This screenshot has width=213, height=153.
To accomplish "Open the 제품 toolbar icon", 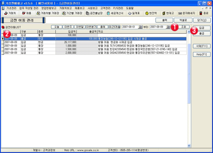I will coord(27,13).
